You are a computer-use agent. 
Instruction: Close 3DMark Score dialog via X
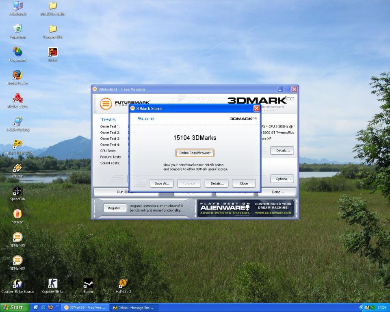point(256,108)
